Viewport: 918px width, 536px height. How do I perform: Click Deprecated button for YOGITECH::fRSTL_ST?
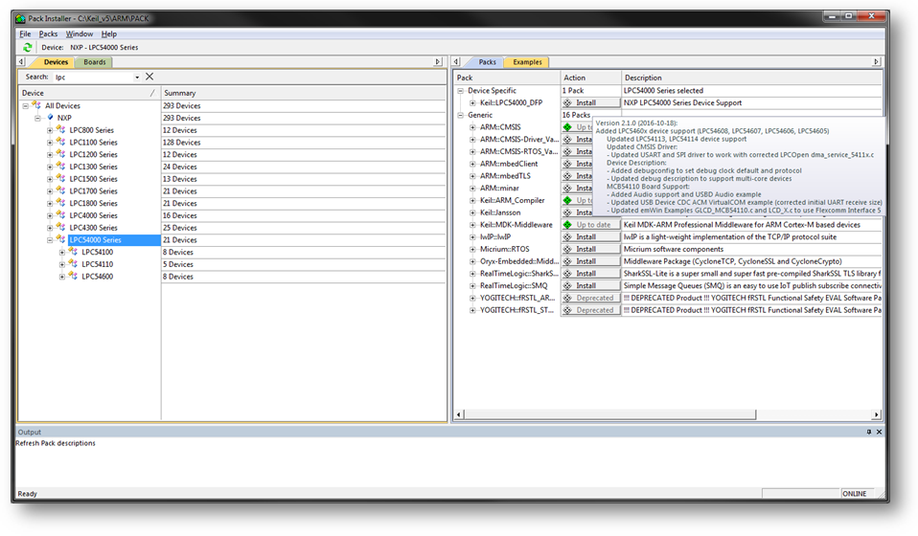click(590, 310)
